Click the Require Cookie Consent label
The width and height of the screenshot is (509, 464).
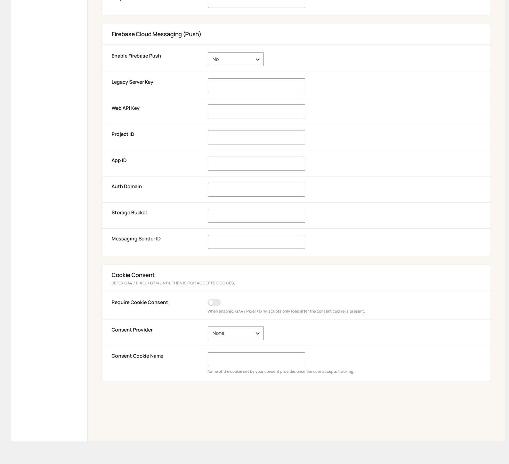click(140, 302)
